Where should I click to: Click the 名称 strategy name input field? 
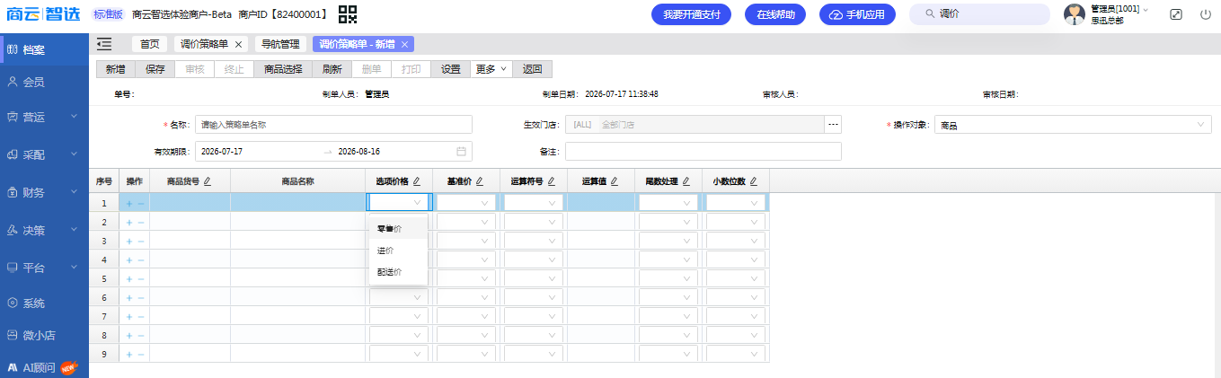pyautogui.click(x=333, y=125)
